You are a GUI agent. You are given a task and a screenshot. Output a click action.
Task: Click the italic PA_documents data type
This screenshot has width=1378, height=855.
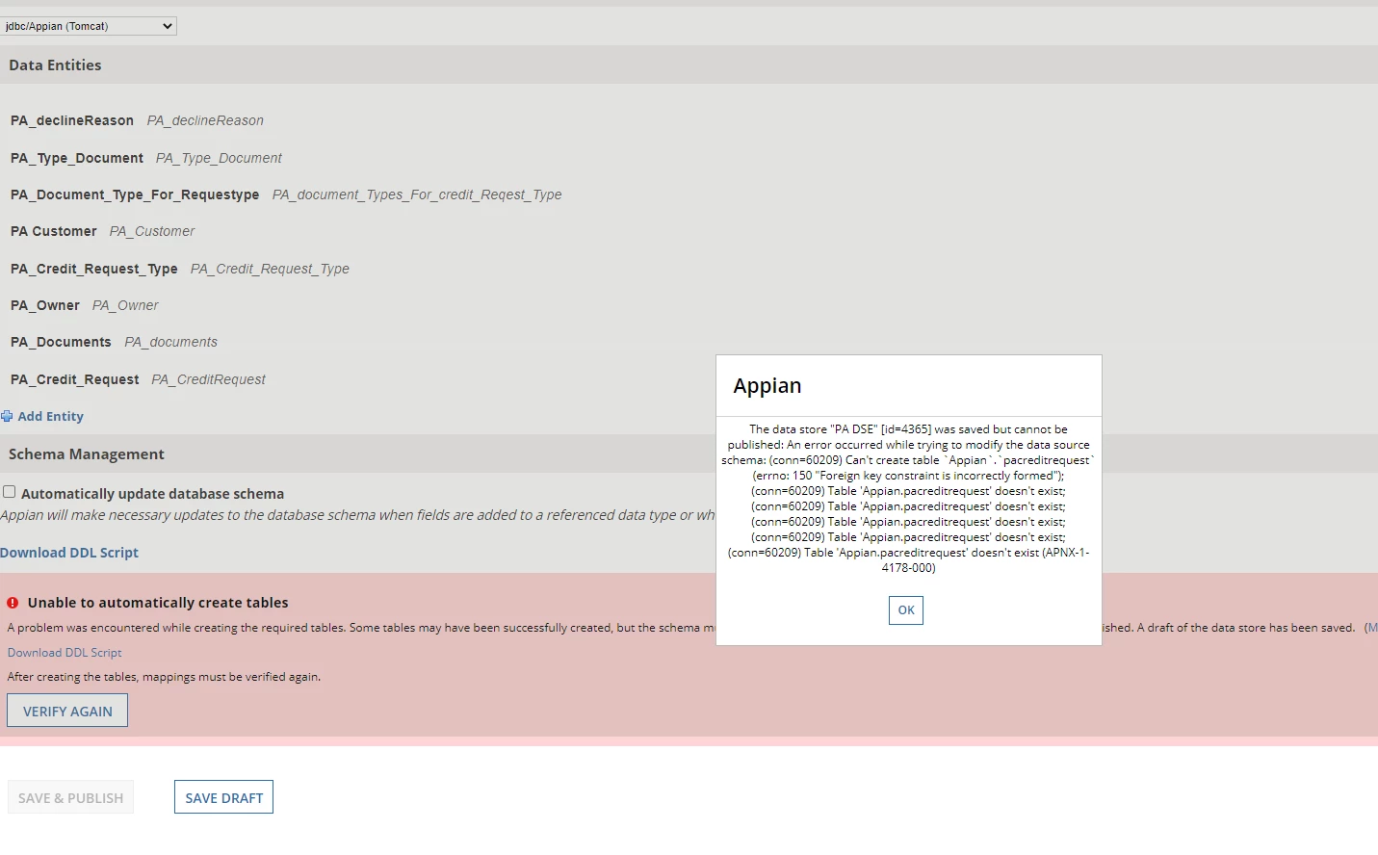(x=170, y=342)
